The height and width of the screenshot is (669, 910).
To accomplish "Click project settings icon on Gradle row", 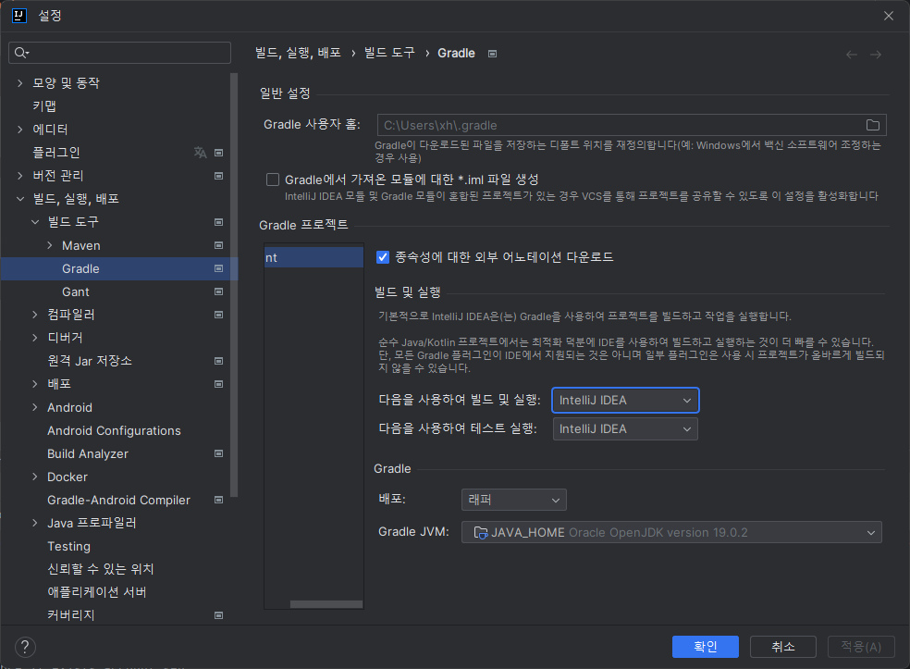I will (x=219, y=269).
